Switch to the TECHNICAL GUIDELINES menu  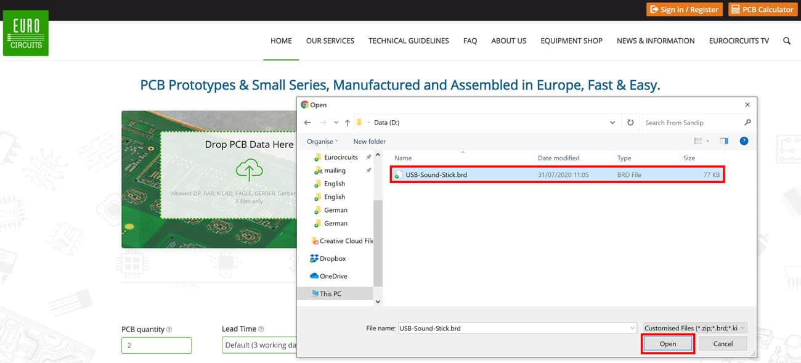click(409, 41)
